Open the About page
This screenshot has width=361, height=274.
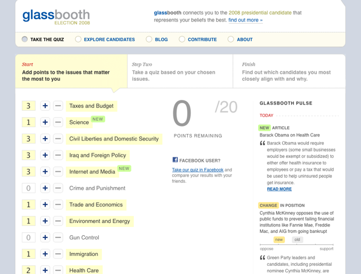[x=245, y=39]
